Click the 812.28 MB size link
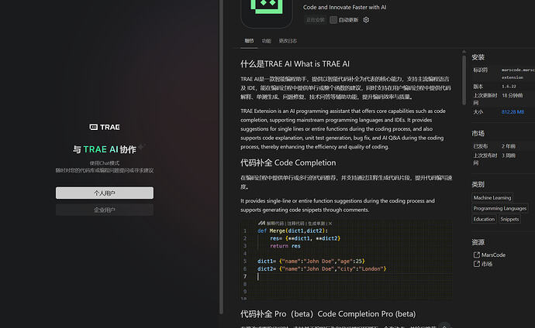Screen dimensions: 535x328 (x=513, y=112)
